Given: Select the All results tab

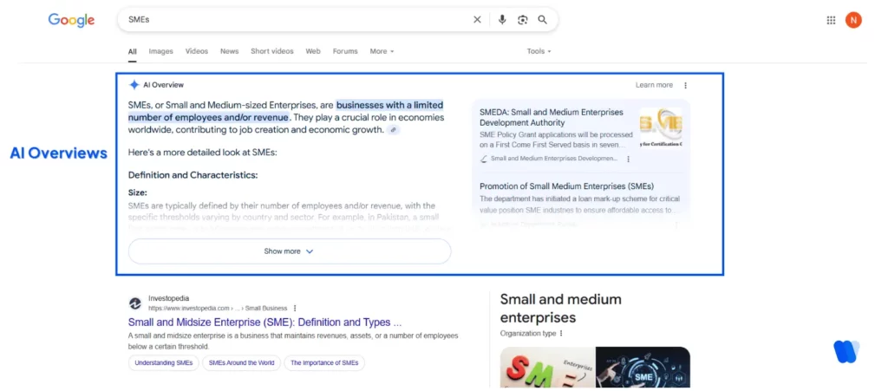Looking at the screenshot, I should [132, 51].
